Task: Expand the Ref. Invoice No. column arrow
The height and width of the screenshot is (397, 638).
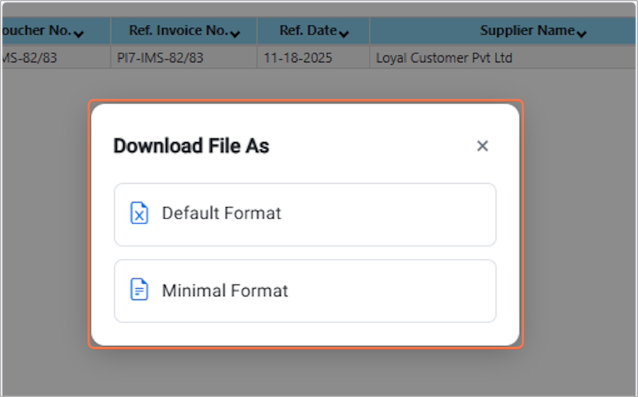Action: (235, 33)
